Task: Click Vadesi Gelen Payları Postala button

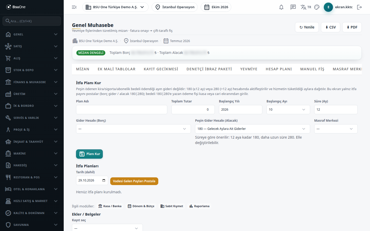Action: coord(134,181)
